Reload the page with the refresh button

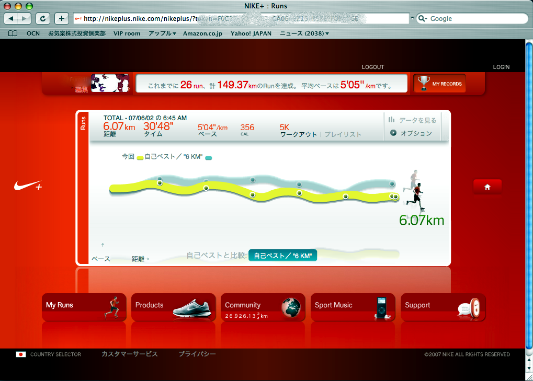click(43, 18)
